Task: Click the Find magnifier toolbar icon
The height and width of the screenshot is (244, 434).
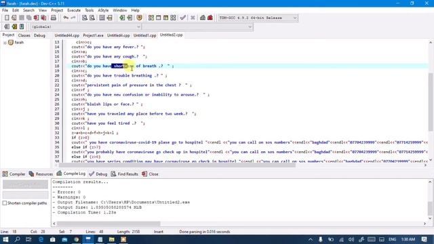Action: [x=85, y=18]
